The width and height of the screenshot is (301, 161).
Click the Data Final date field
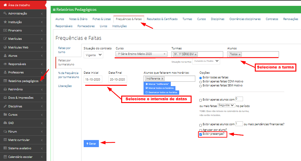pyautogui.click(x=117, y=79)
